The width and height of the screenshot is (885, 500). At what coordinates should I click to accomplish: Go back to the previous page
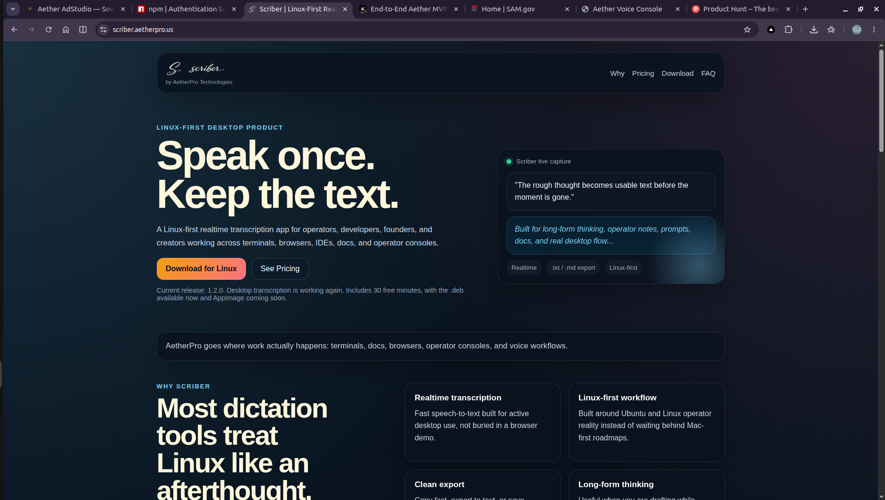14,30
